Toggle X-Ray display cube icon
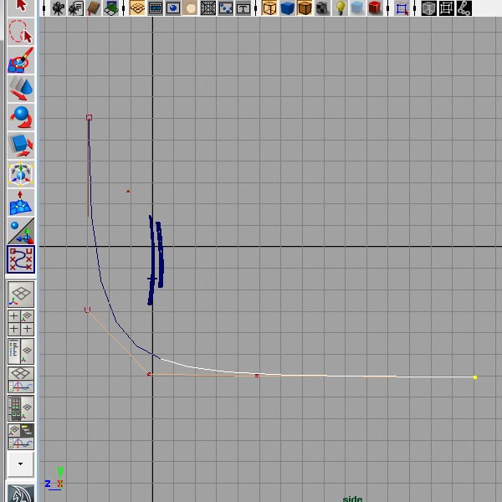 tap(428, 8)
